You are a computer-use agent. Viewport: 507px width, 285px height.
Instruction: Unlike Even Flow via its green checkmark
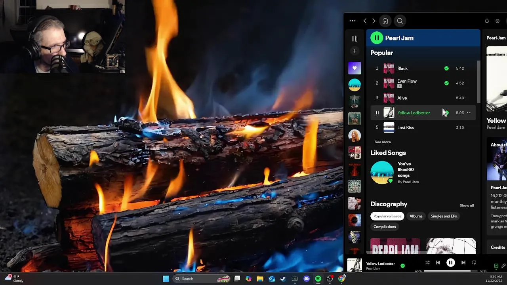pos(446,83)
